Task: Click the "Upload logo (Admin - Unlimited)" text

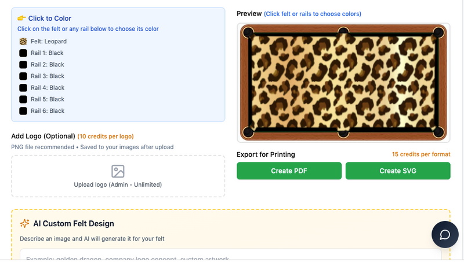Action: [118, 185]
